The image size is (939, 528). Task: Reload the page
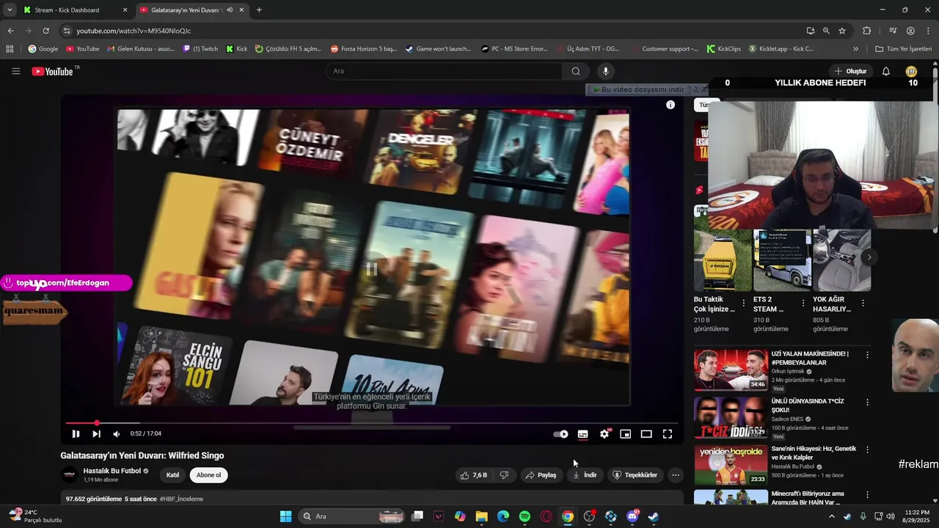45,31
